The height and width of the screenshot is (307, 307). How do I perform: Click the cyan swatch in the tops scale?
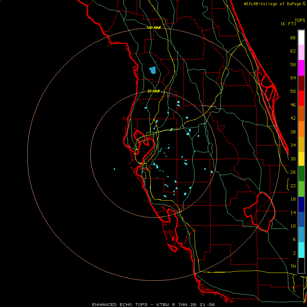point(301,250)
